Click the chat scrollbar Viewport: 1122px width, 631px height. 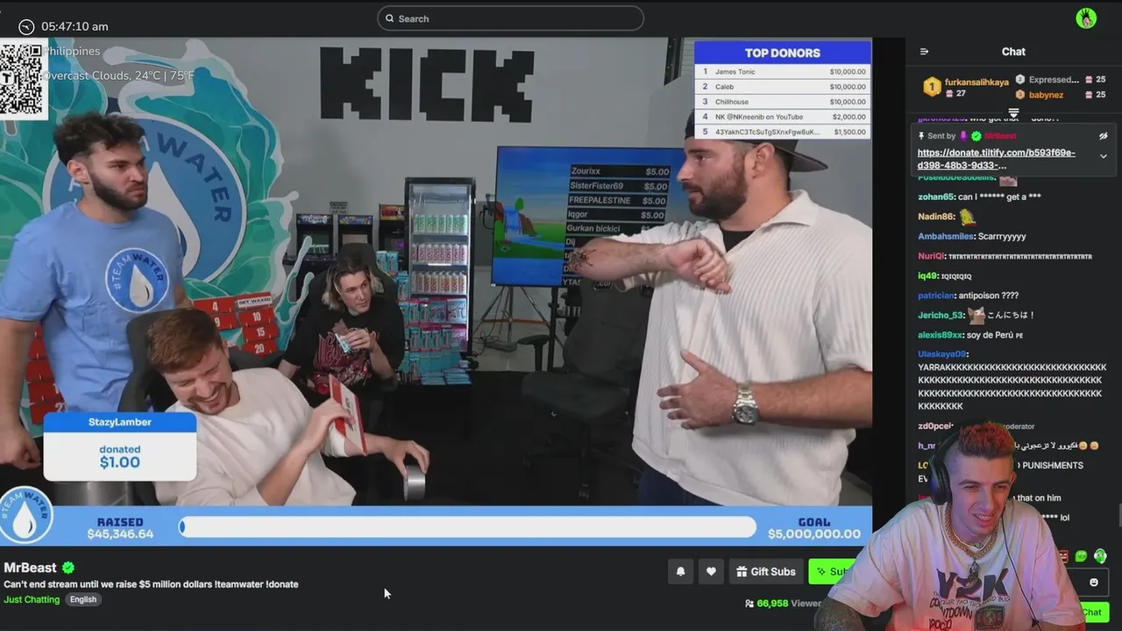click(1118, 515)
